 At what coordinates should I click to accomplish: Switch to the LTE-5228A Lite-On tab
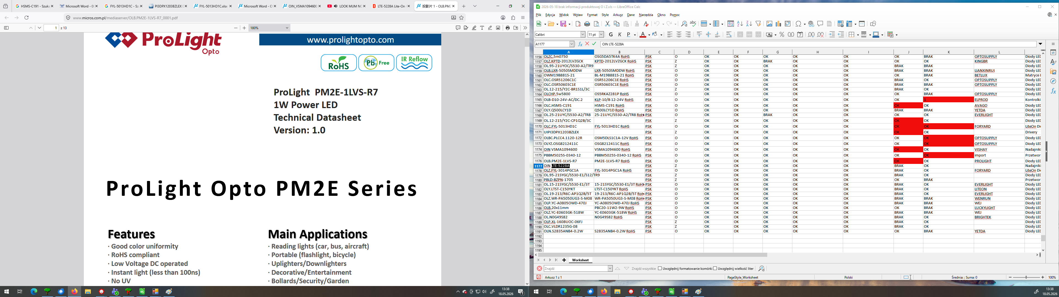click(391, 6)
